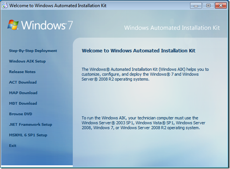Click the installer icon in title bar

tap(5, 6)
